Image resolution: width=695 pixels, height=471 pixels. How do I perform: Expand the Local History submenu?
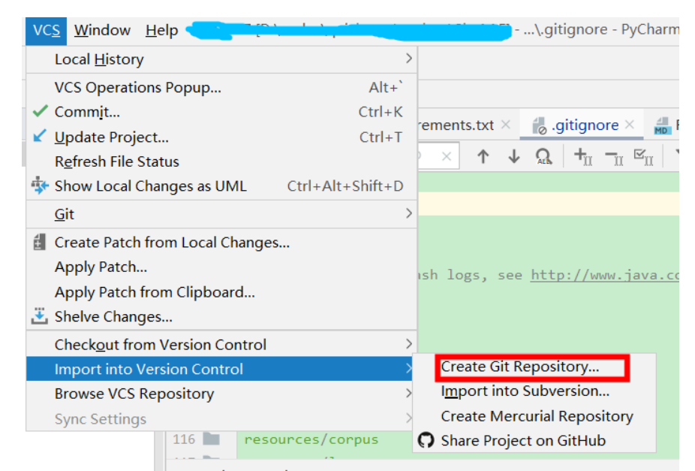pyautogui.click(x=221, y=59)
